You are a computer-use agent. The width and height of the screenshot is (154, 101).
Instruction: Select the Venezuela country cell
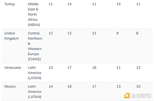point(13,68)
